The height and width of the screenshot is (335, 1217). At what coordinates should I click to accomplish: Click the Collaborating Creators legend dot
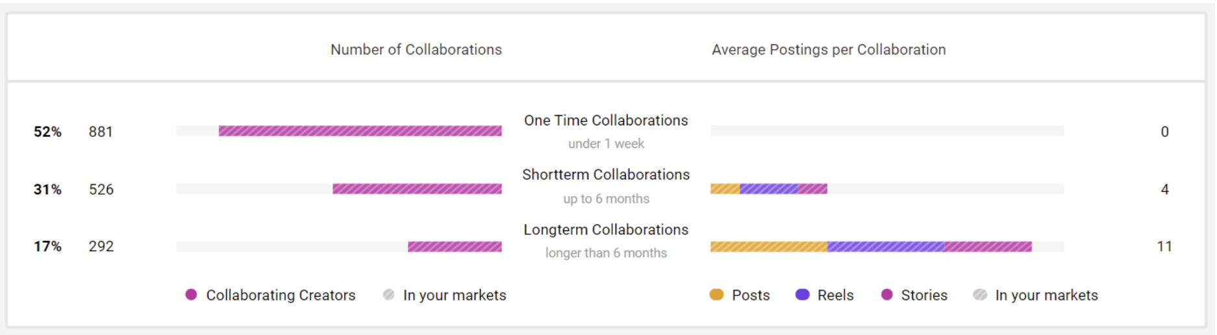coord(191,295)
